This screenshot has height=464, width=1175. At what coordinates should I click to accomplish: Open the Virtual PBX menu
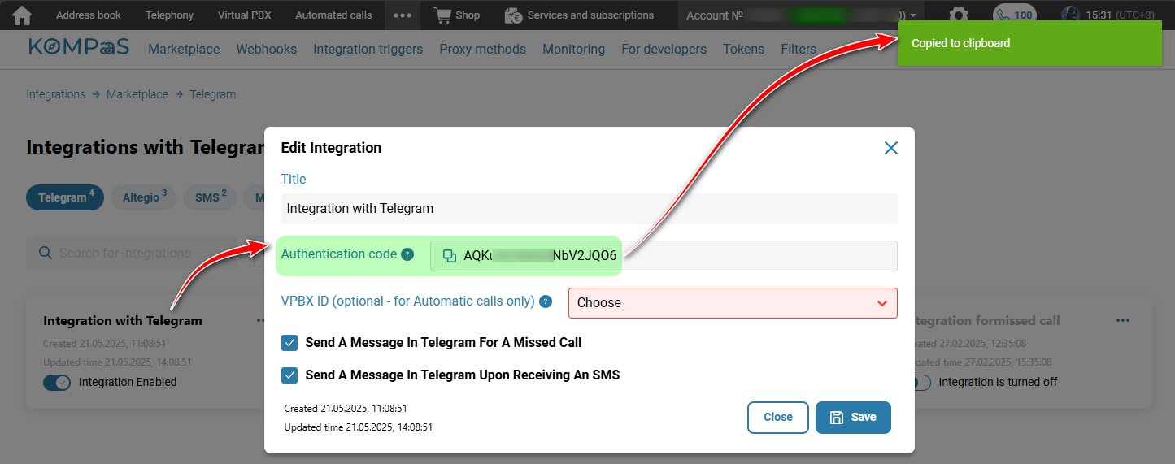tap(245, 15)
